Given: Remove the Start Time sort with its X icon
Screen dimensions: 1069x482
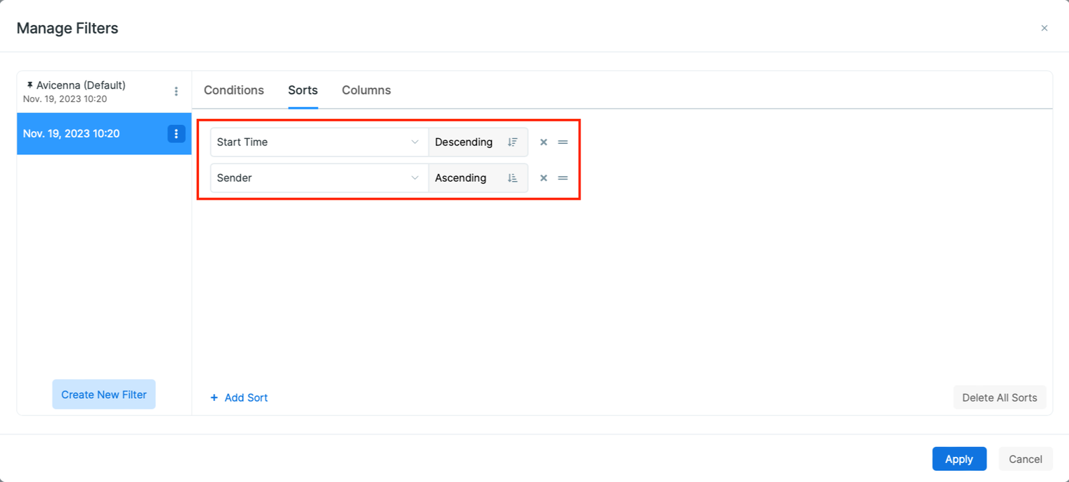Looking at the screenshot, I should click(544, 142).
